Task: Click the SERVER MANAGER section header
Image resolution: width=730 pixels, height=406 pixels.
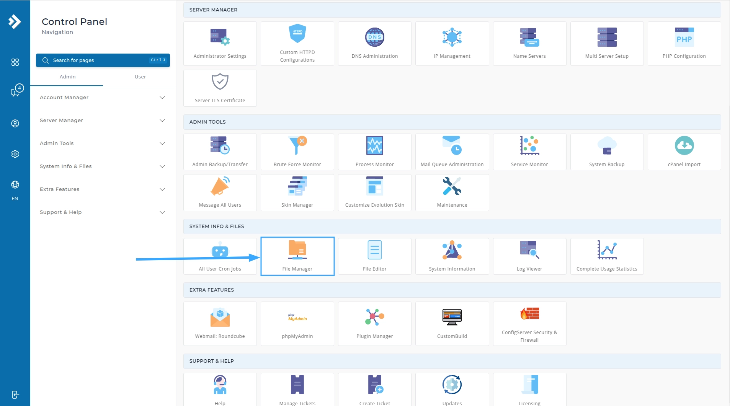Action: (x=452, y=10)
